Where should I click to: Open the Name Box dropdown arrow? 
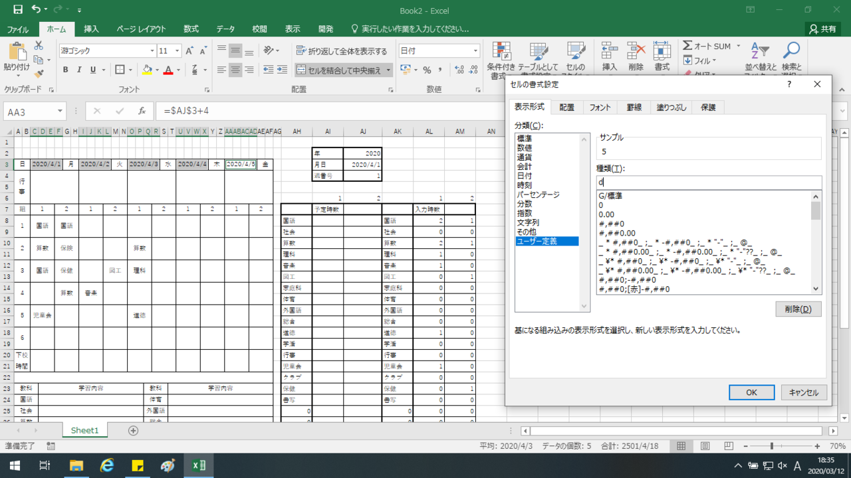click(x=61, y=111)
